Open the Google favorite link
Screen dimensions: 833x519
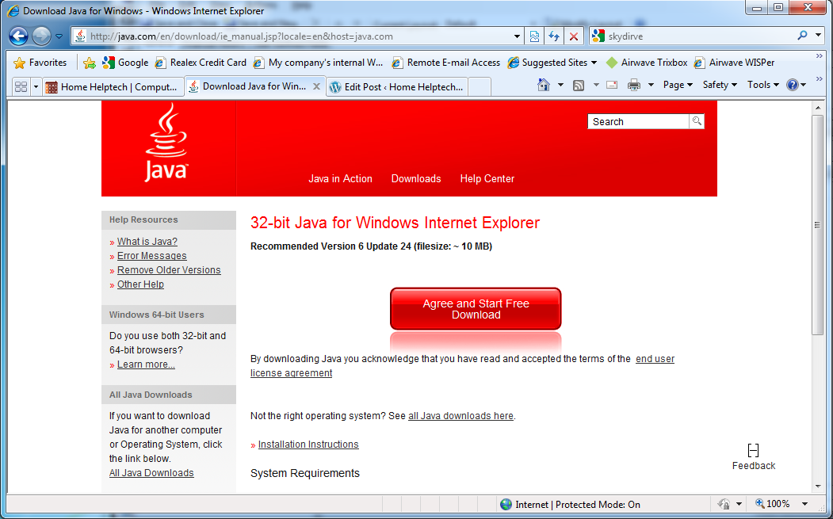(125, 63)
